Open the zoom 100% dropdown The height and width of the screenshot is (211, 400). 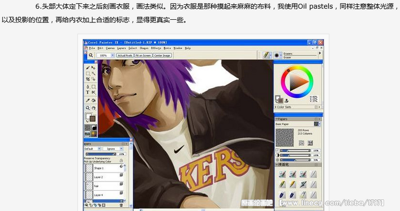113,55
